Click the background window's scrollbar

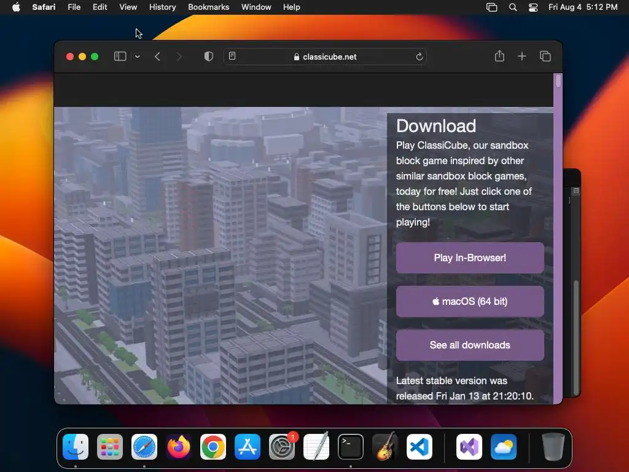(576, 337)
